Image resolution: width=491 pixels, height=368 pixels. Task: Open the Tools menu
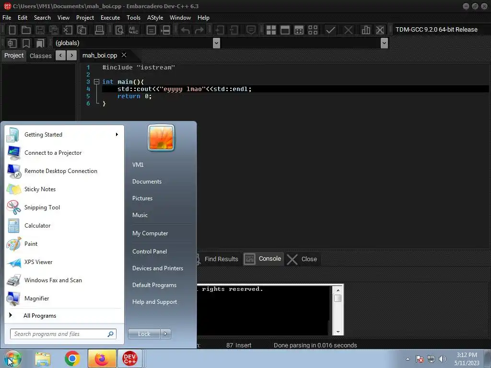click(133, 18)
